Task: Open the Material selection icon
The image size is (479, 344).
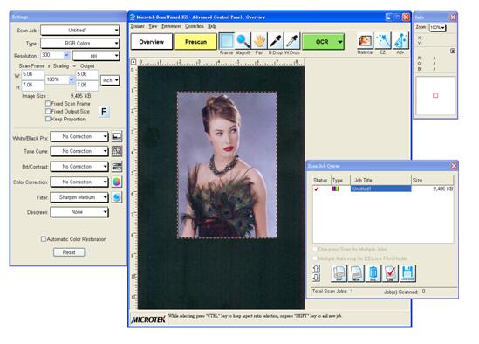Action: click(365, 41)
